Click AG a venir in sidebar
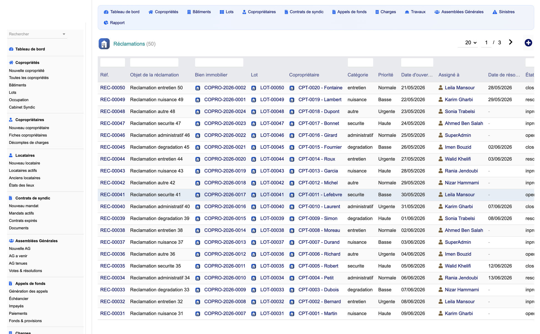Viewport: 540px width, 334px height. point(18,256)
